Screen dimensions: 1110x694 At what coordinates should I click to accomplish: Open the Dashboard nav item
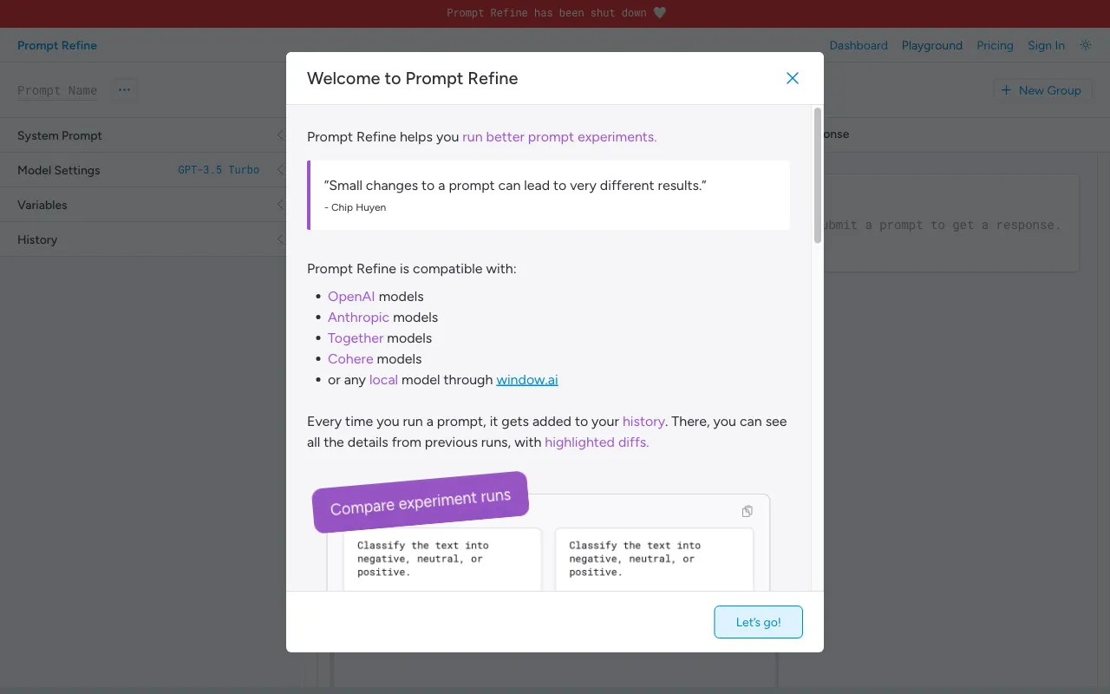click(859, 45)
